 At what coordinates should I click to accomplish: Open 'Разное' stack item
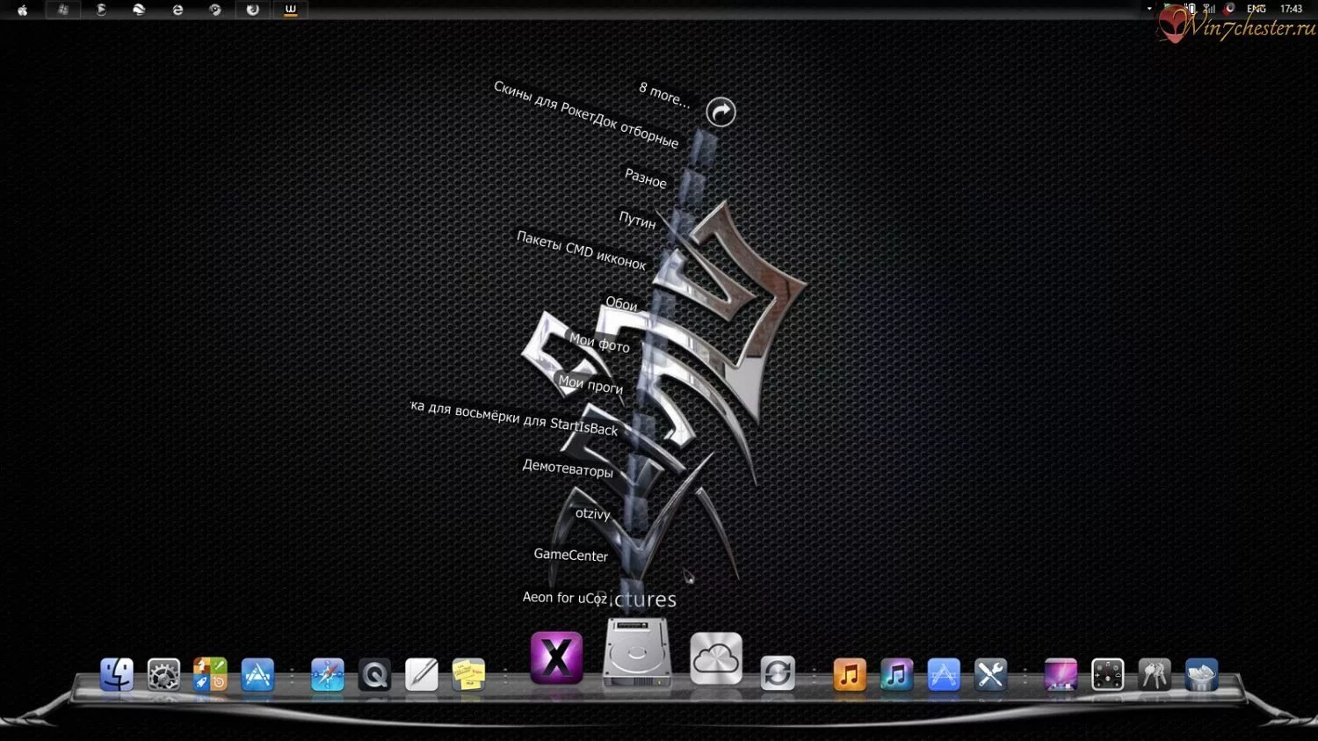tap(646, 178)
